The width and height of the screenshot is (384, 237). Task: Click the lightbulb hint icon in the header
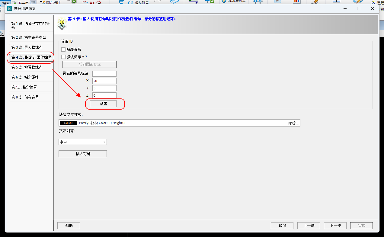(x=62, y=24)
